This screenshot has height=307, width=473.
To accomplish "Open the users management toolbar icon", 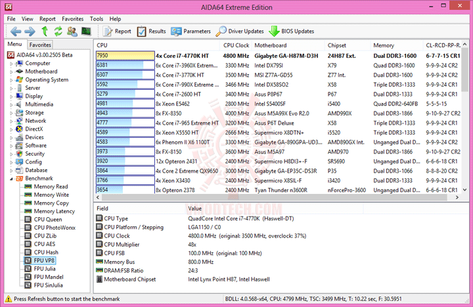I will [72, 31].
